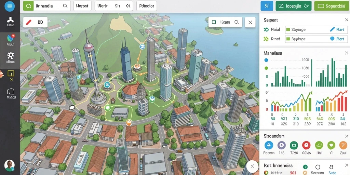Open the building outline icon in sidebar
Screen dimensions: 350x175
pos(11,92)
